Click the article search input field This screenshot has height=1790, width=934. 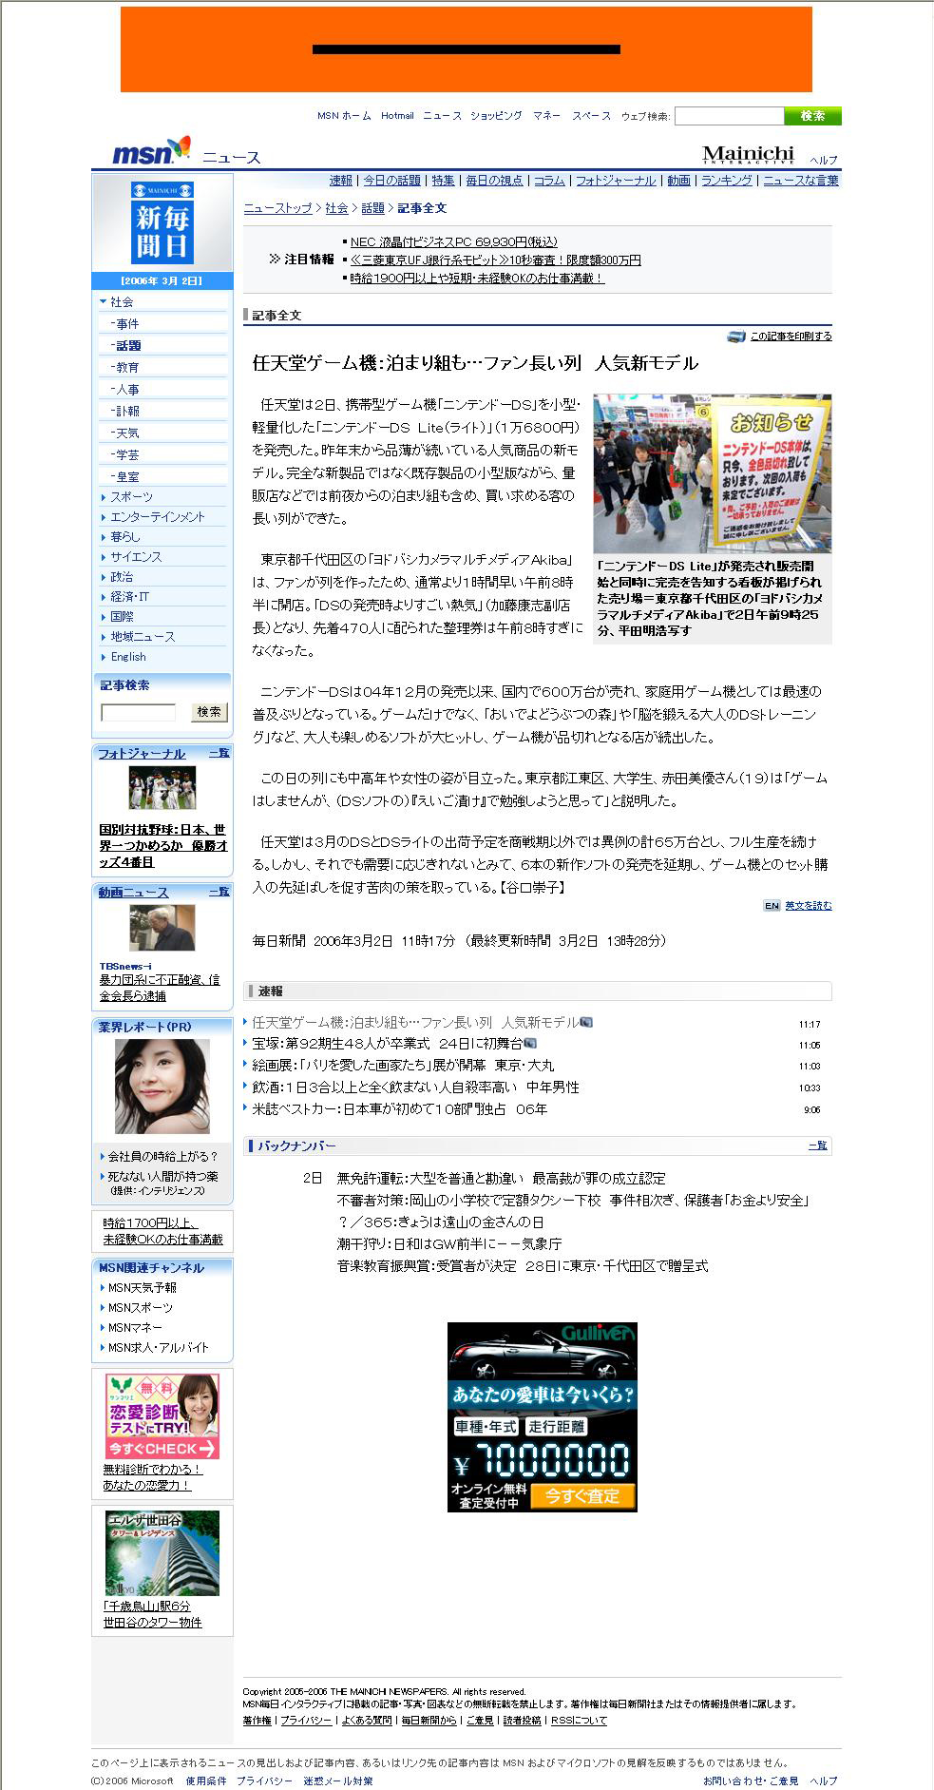point(139,712)
